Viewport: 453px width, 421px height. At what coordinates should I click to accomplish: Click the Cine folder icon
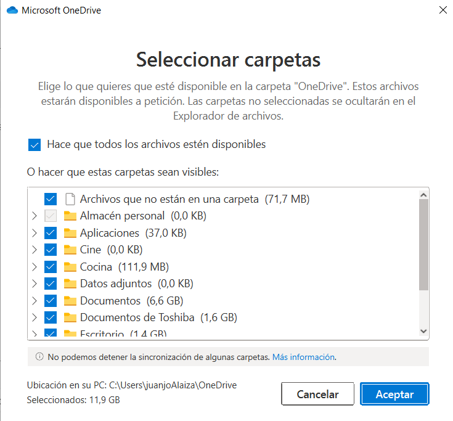(70, 250)
